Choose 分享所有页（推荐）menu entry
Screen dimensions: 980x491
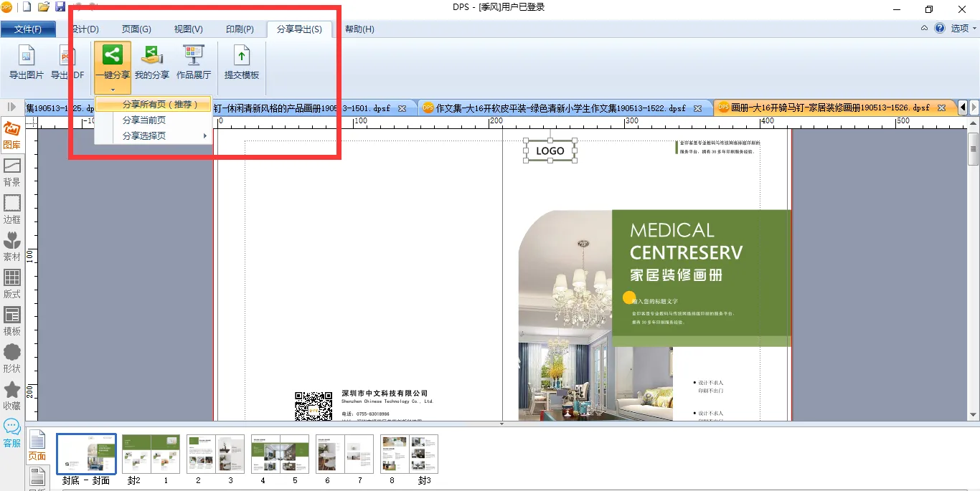[x=154, y=104]
